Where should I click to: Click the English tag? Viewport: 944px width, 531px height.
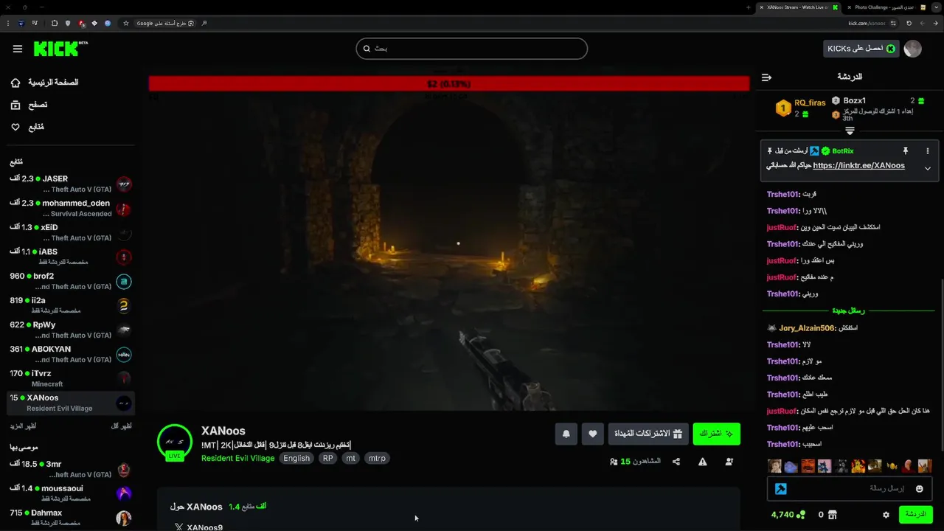click(x=296, y=458)
